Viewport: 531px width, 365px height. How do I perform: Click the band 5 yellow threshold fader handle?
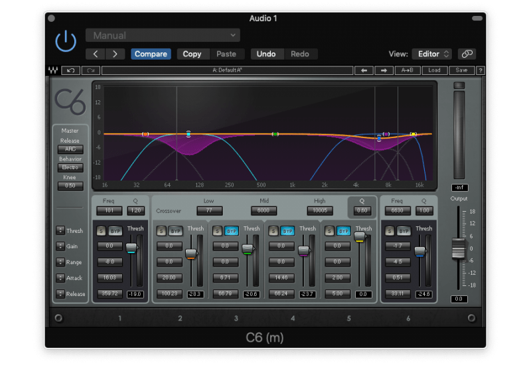click(x=360, y=237)
